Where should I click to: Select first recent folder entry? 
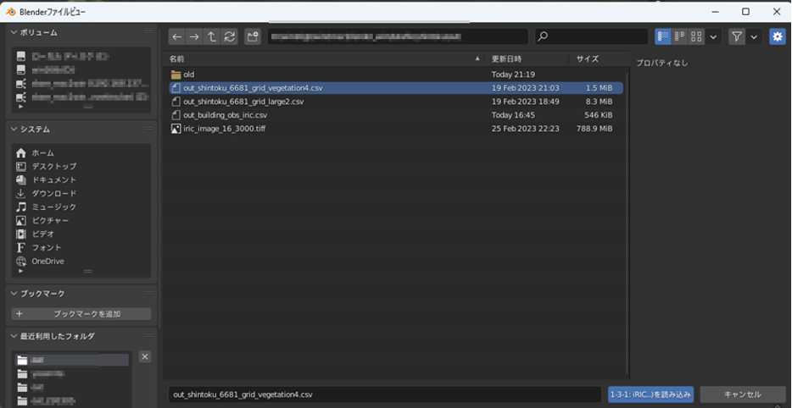pos(71,360)
